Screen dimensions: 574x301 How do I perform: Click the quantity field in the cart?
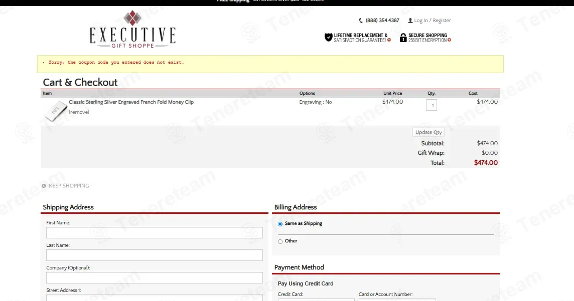[x=431, y=105]
